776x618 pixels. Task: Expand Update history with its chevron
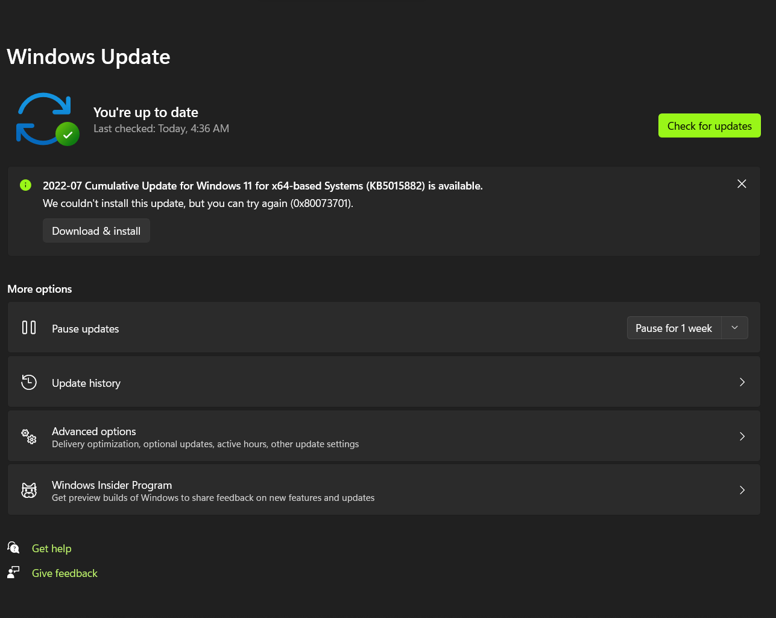coord(742,382)
